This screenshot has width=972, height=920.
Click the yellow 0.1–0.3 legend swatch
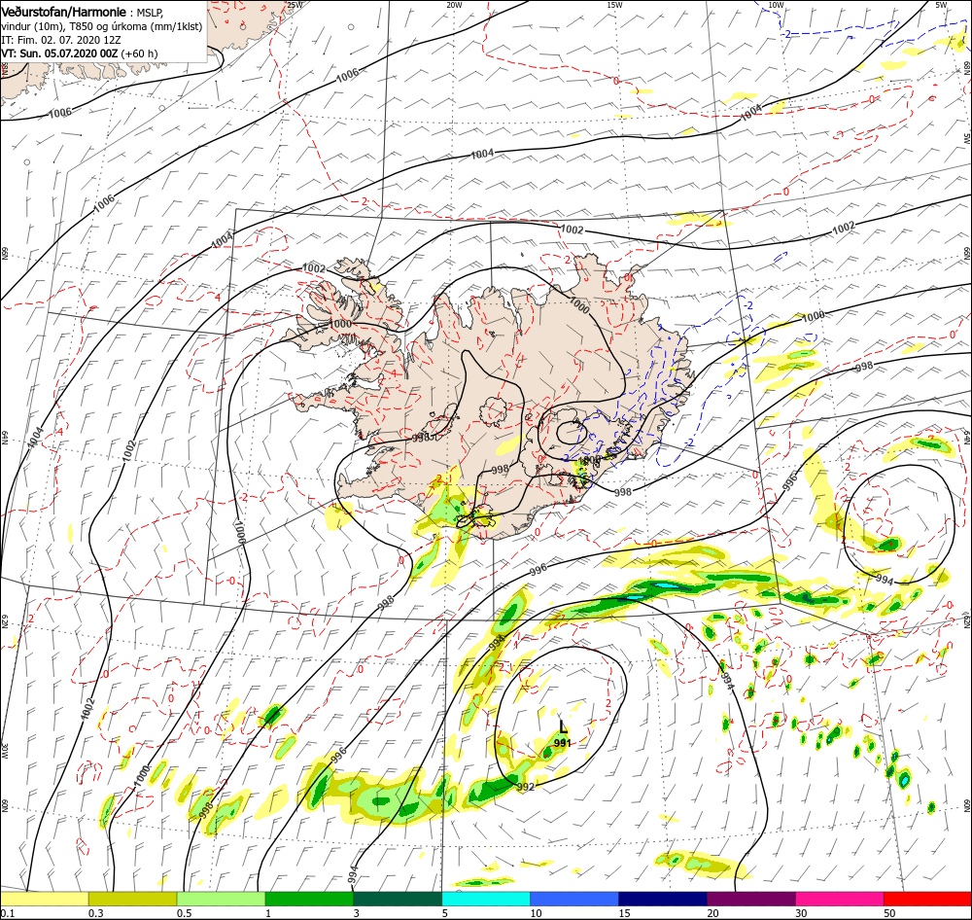(44, 899)
